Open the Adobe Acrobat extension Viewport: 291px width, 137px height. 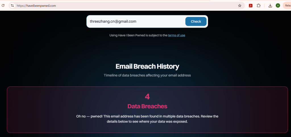click(x=251, y=6)
